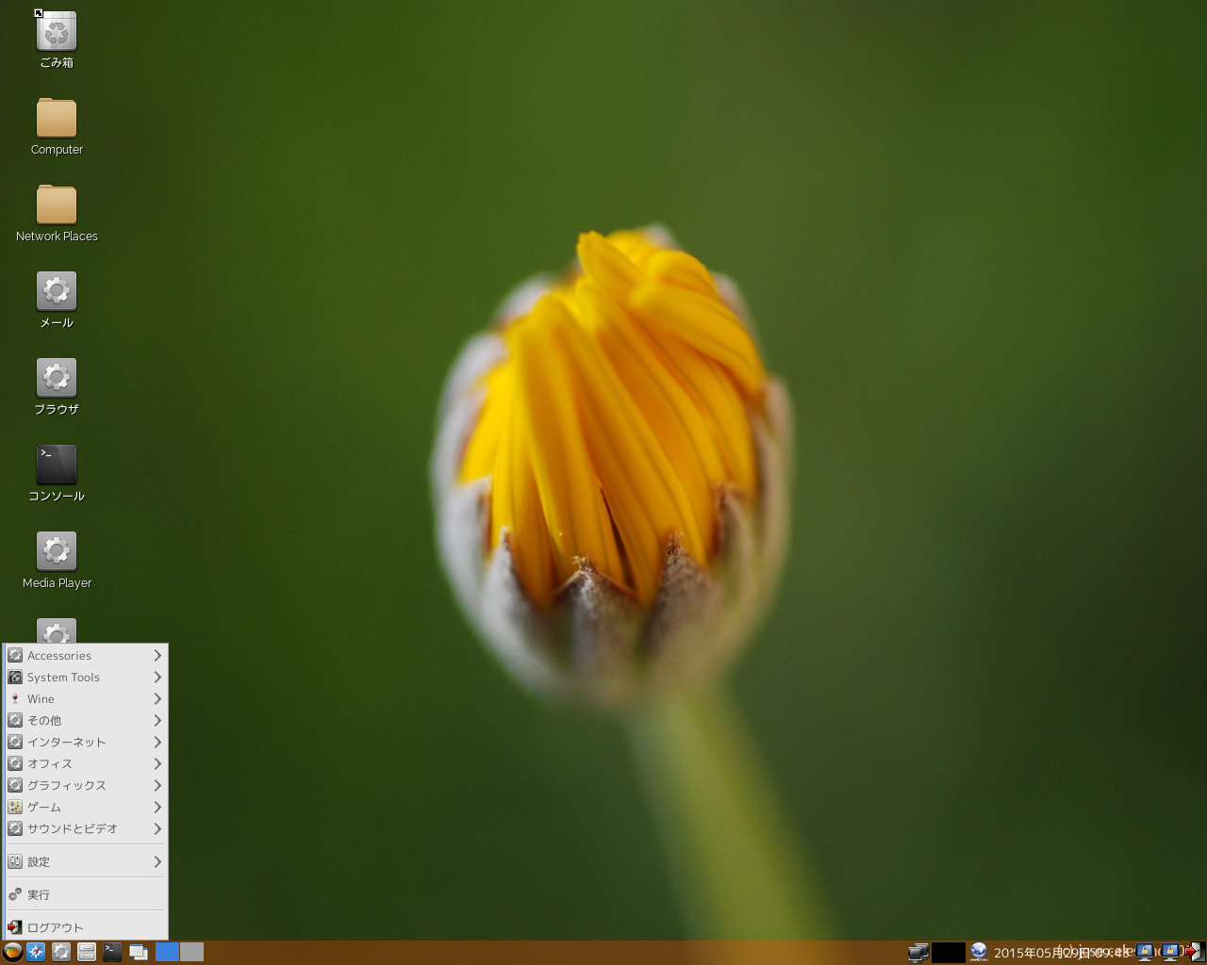Click the start menu button in the taskbar
The height and width of the screenshot is (965, 1207).
[x=12, y=952]
